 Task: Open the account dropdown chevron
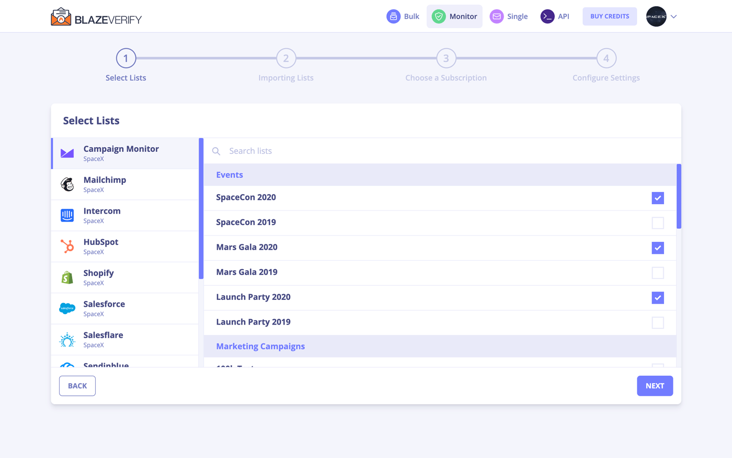tap(673, 17)
